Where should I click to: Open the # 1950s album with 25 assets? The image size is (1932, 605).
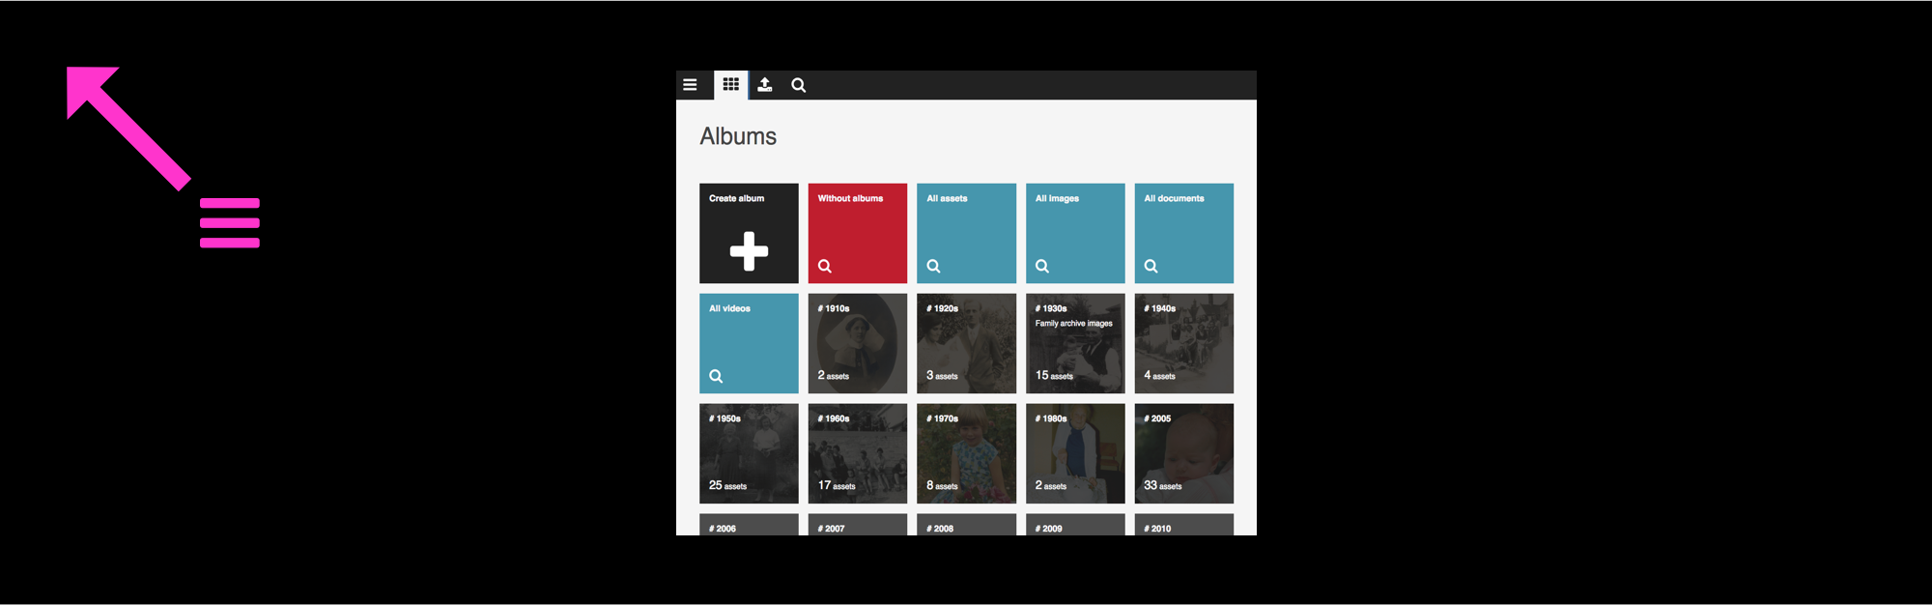749,453
